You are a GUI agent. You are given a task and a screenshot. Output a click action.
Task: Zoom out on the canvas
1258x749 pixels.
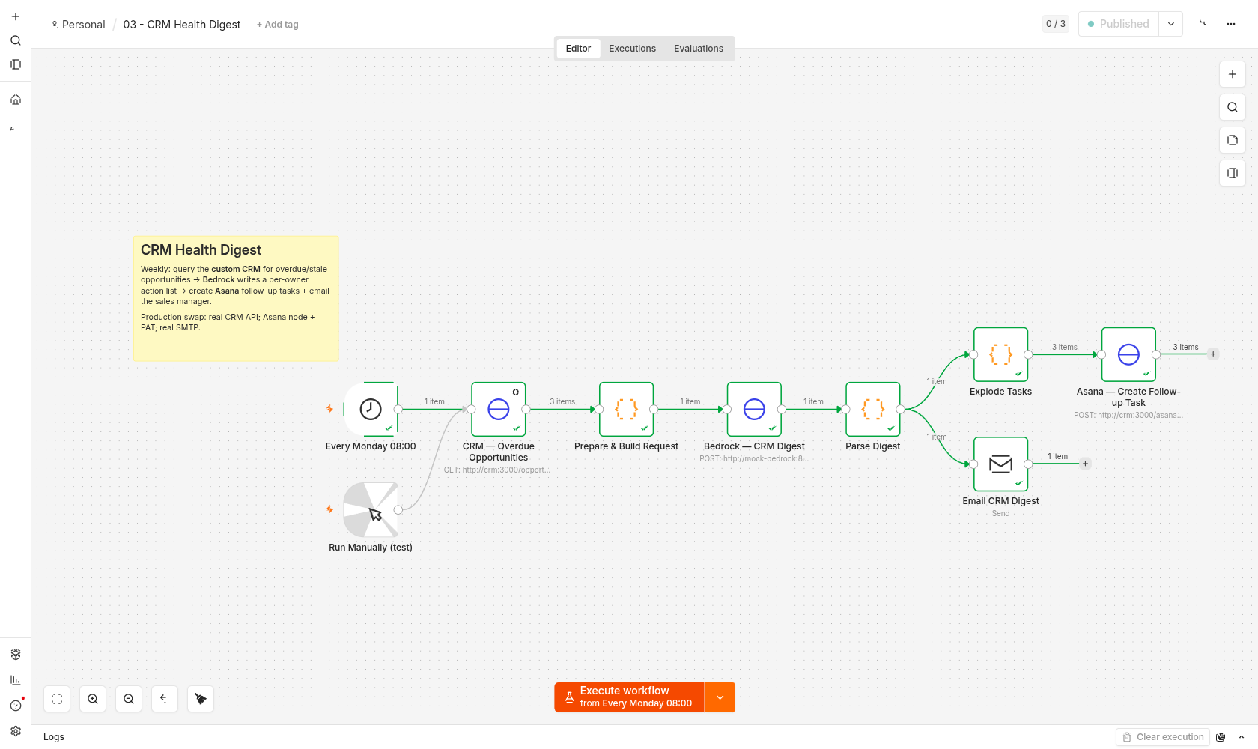coord(129,699)
